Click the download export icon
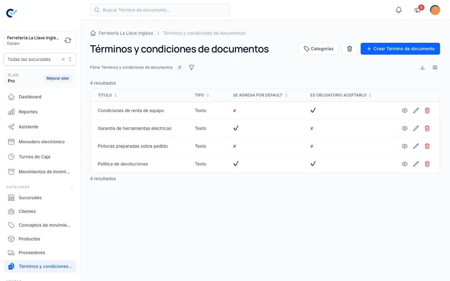 423,67
